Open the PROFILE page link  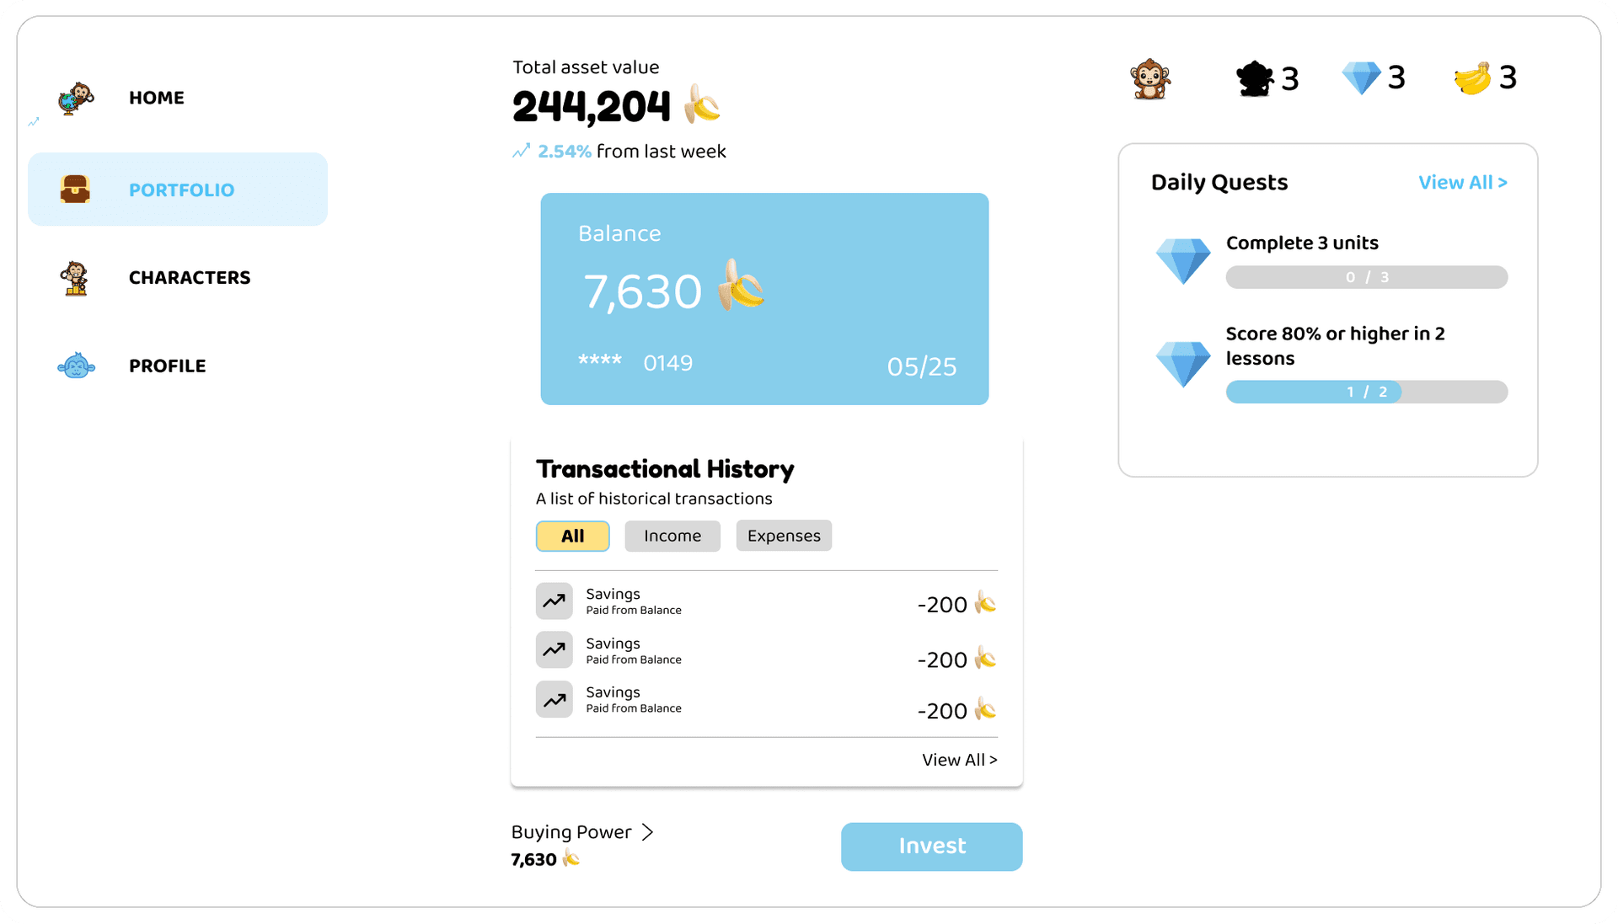[x=167, y=366]
